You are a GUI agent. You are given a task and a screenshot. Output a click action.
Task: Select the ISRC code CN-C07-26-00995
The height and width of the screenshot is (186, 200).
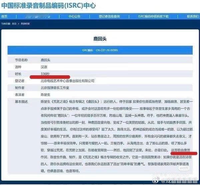(107, 50)
